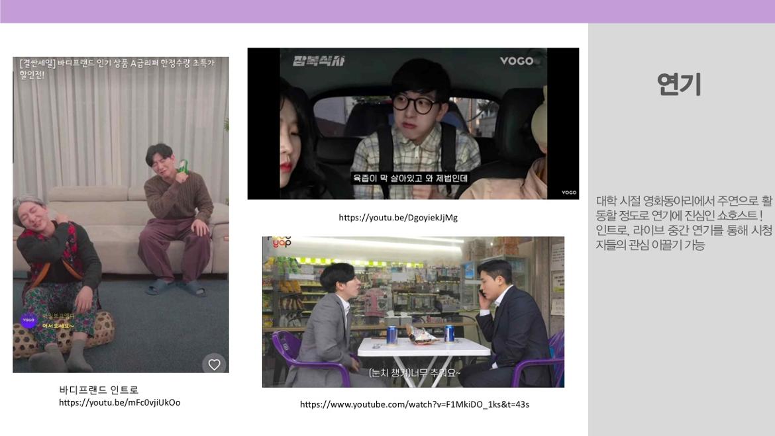
Task: Click the heart icon on the Bodyfriend video
Action: click(214, 365)
